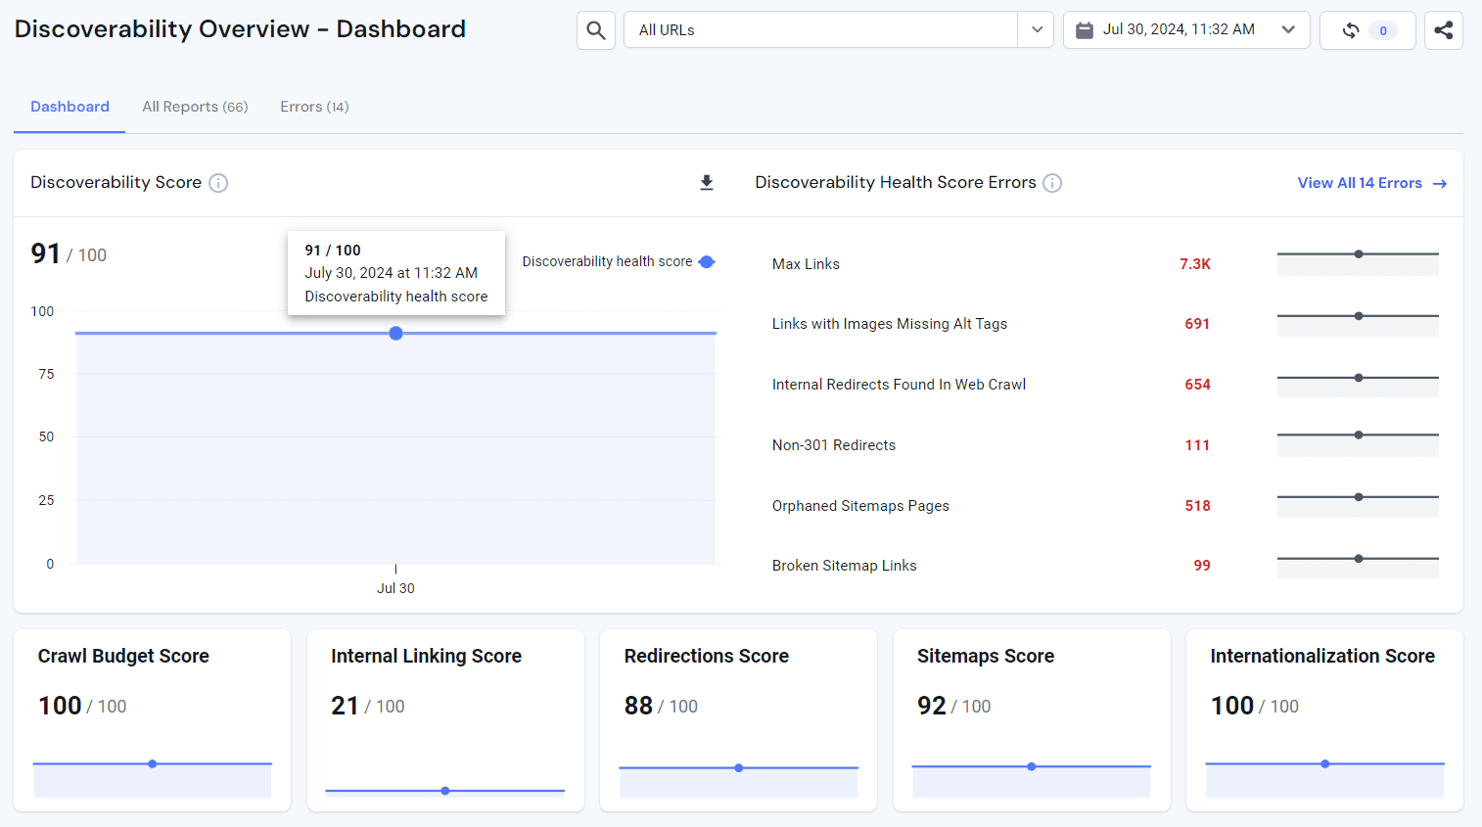Toggle the Discoverability health score legend marker

(x=708, y=261)
